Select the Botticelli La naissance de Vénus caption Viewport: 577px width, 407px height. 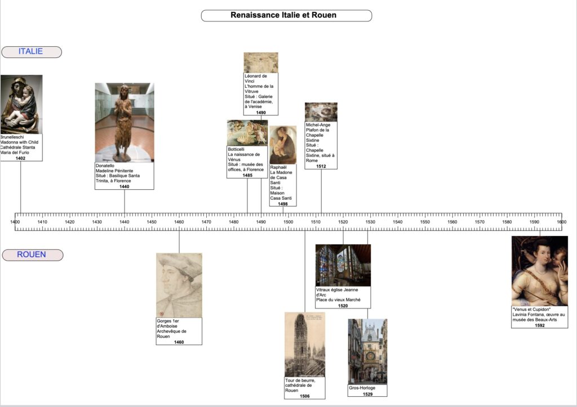pos(246,159)
